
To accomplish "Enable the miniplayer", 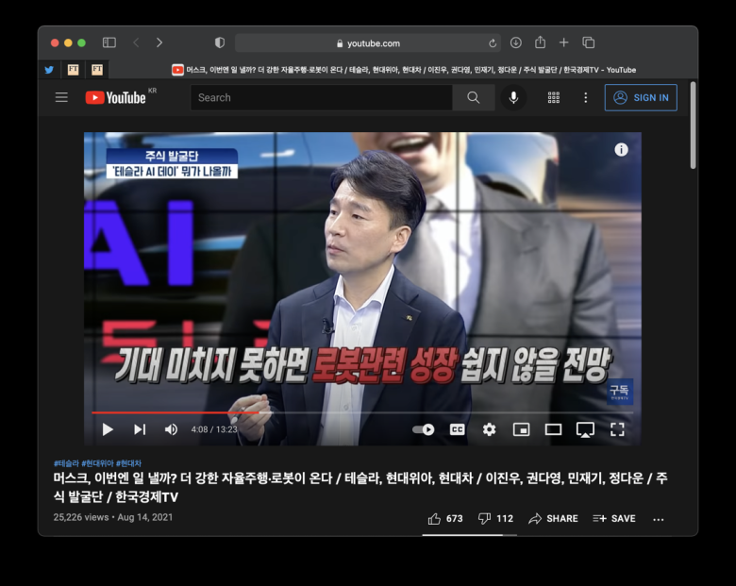I will click(x=522, y=429).
